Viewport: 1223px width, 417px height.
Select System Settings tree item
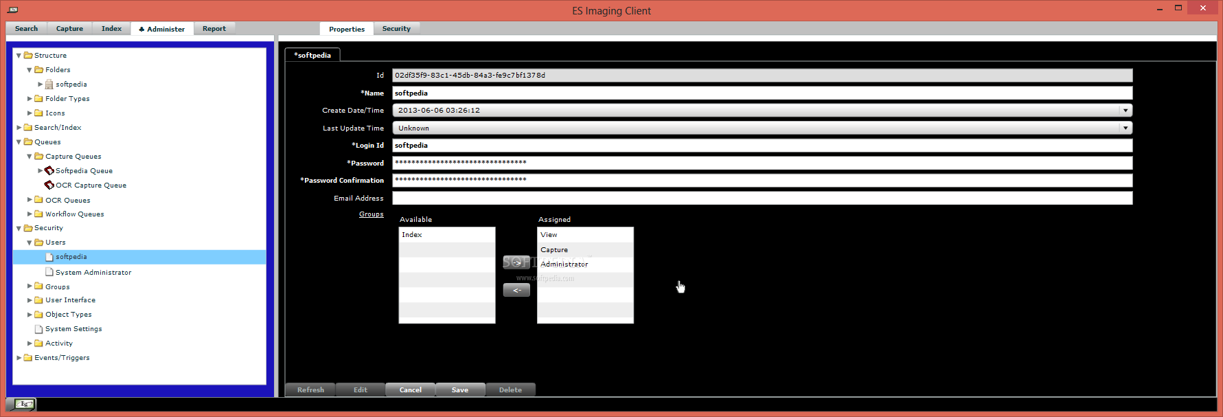click(x=73, y=329)
